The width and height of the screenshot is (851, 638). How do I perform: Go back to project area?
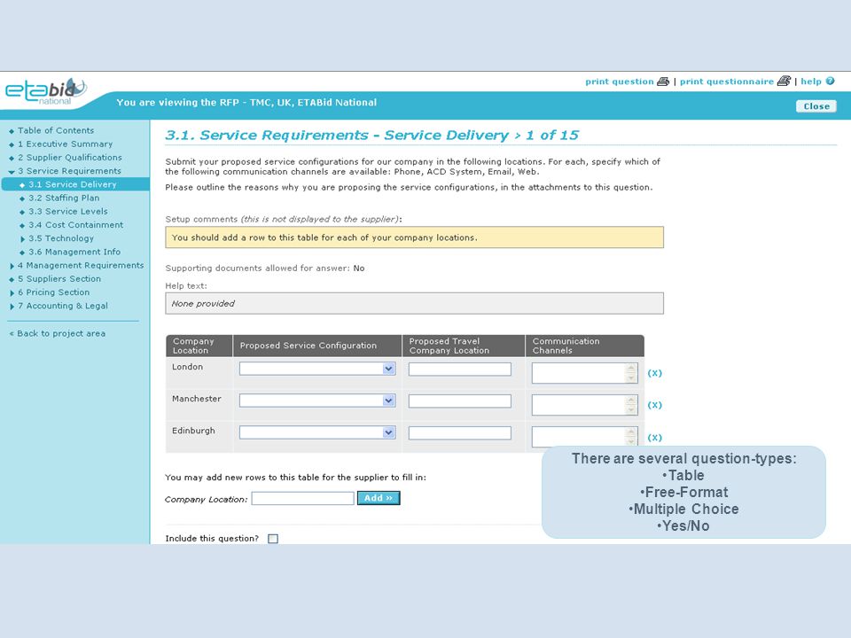tap(58, 334)
